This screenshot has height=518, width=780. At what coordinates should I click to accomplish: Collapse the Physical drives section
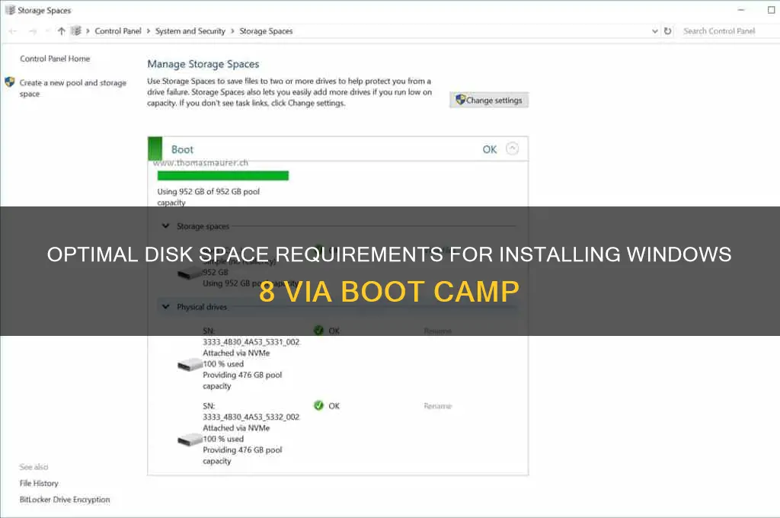165,306
